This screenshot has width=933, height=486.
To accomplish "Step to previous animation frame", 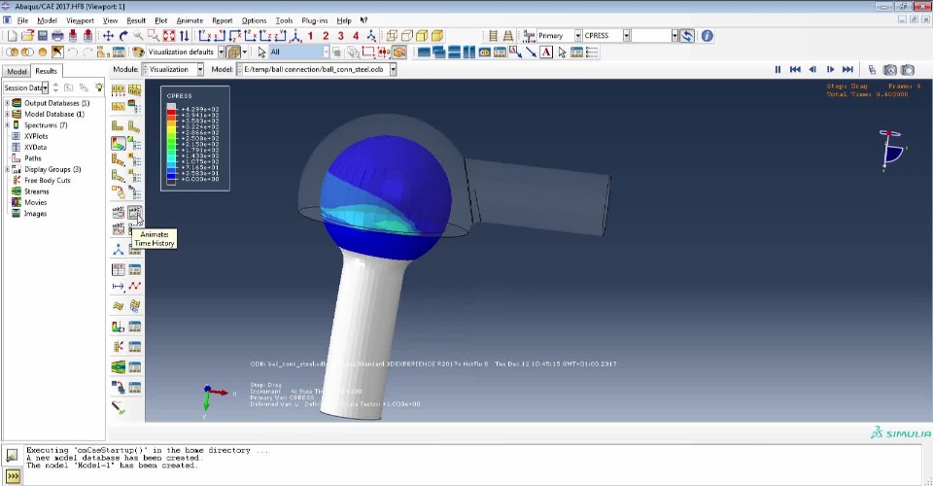I will 812,70.
